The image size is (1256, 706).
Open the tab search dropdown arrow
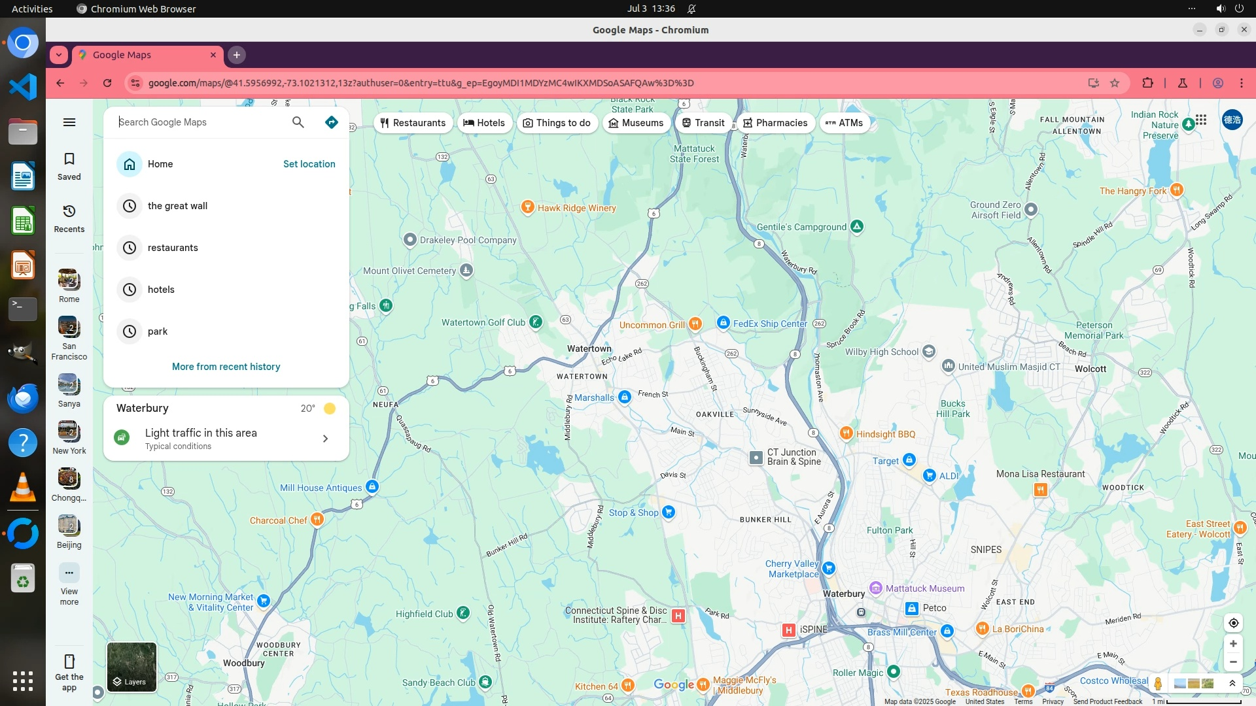[x=59, y=55]
